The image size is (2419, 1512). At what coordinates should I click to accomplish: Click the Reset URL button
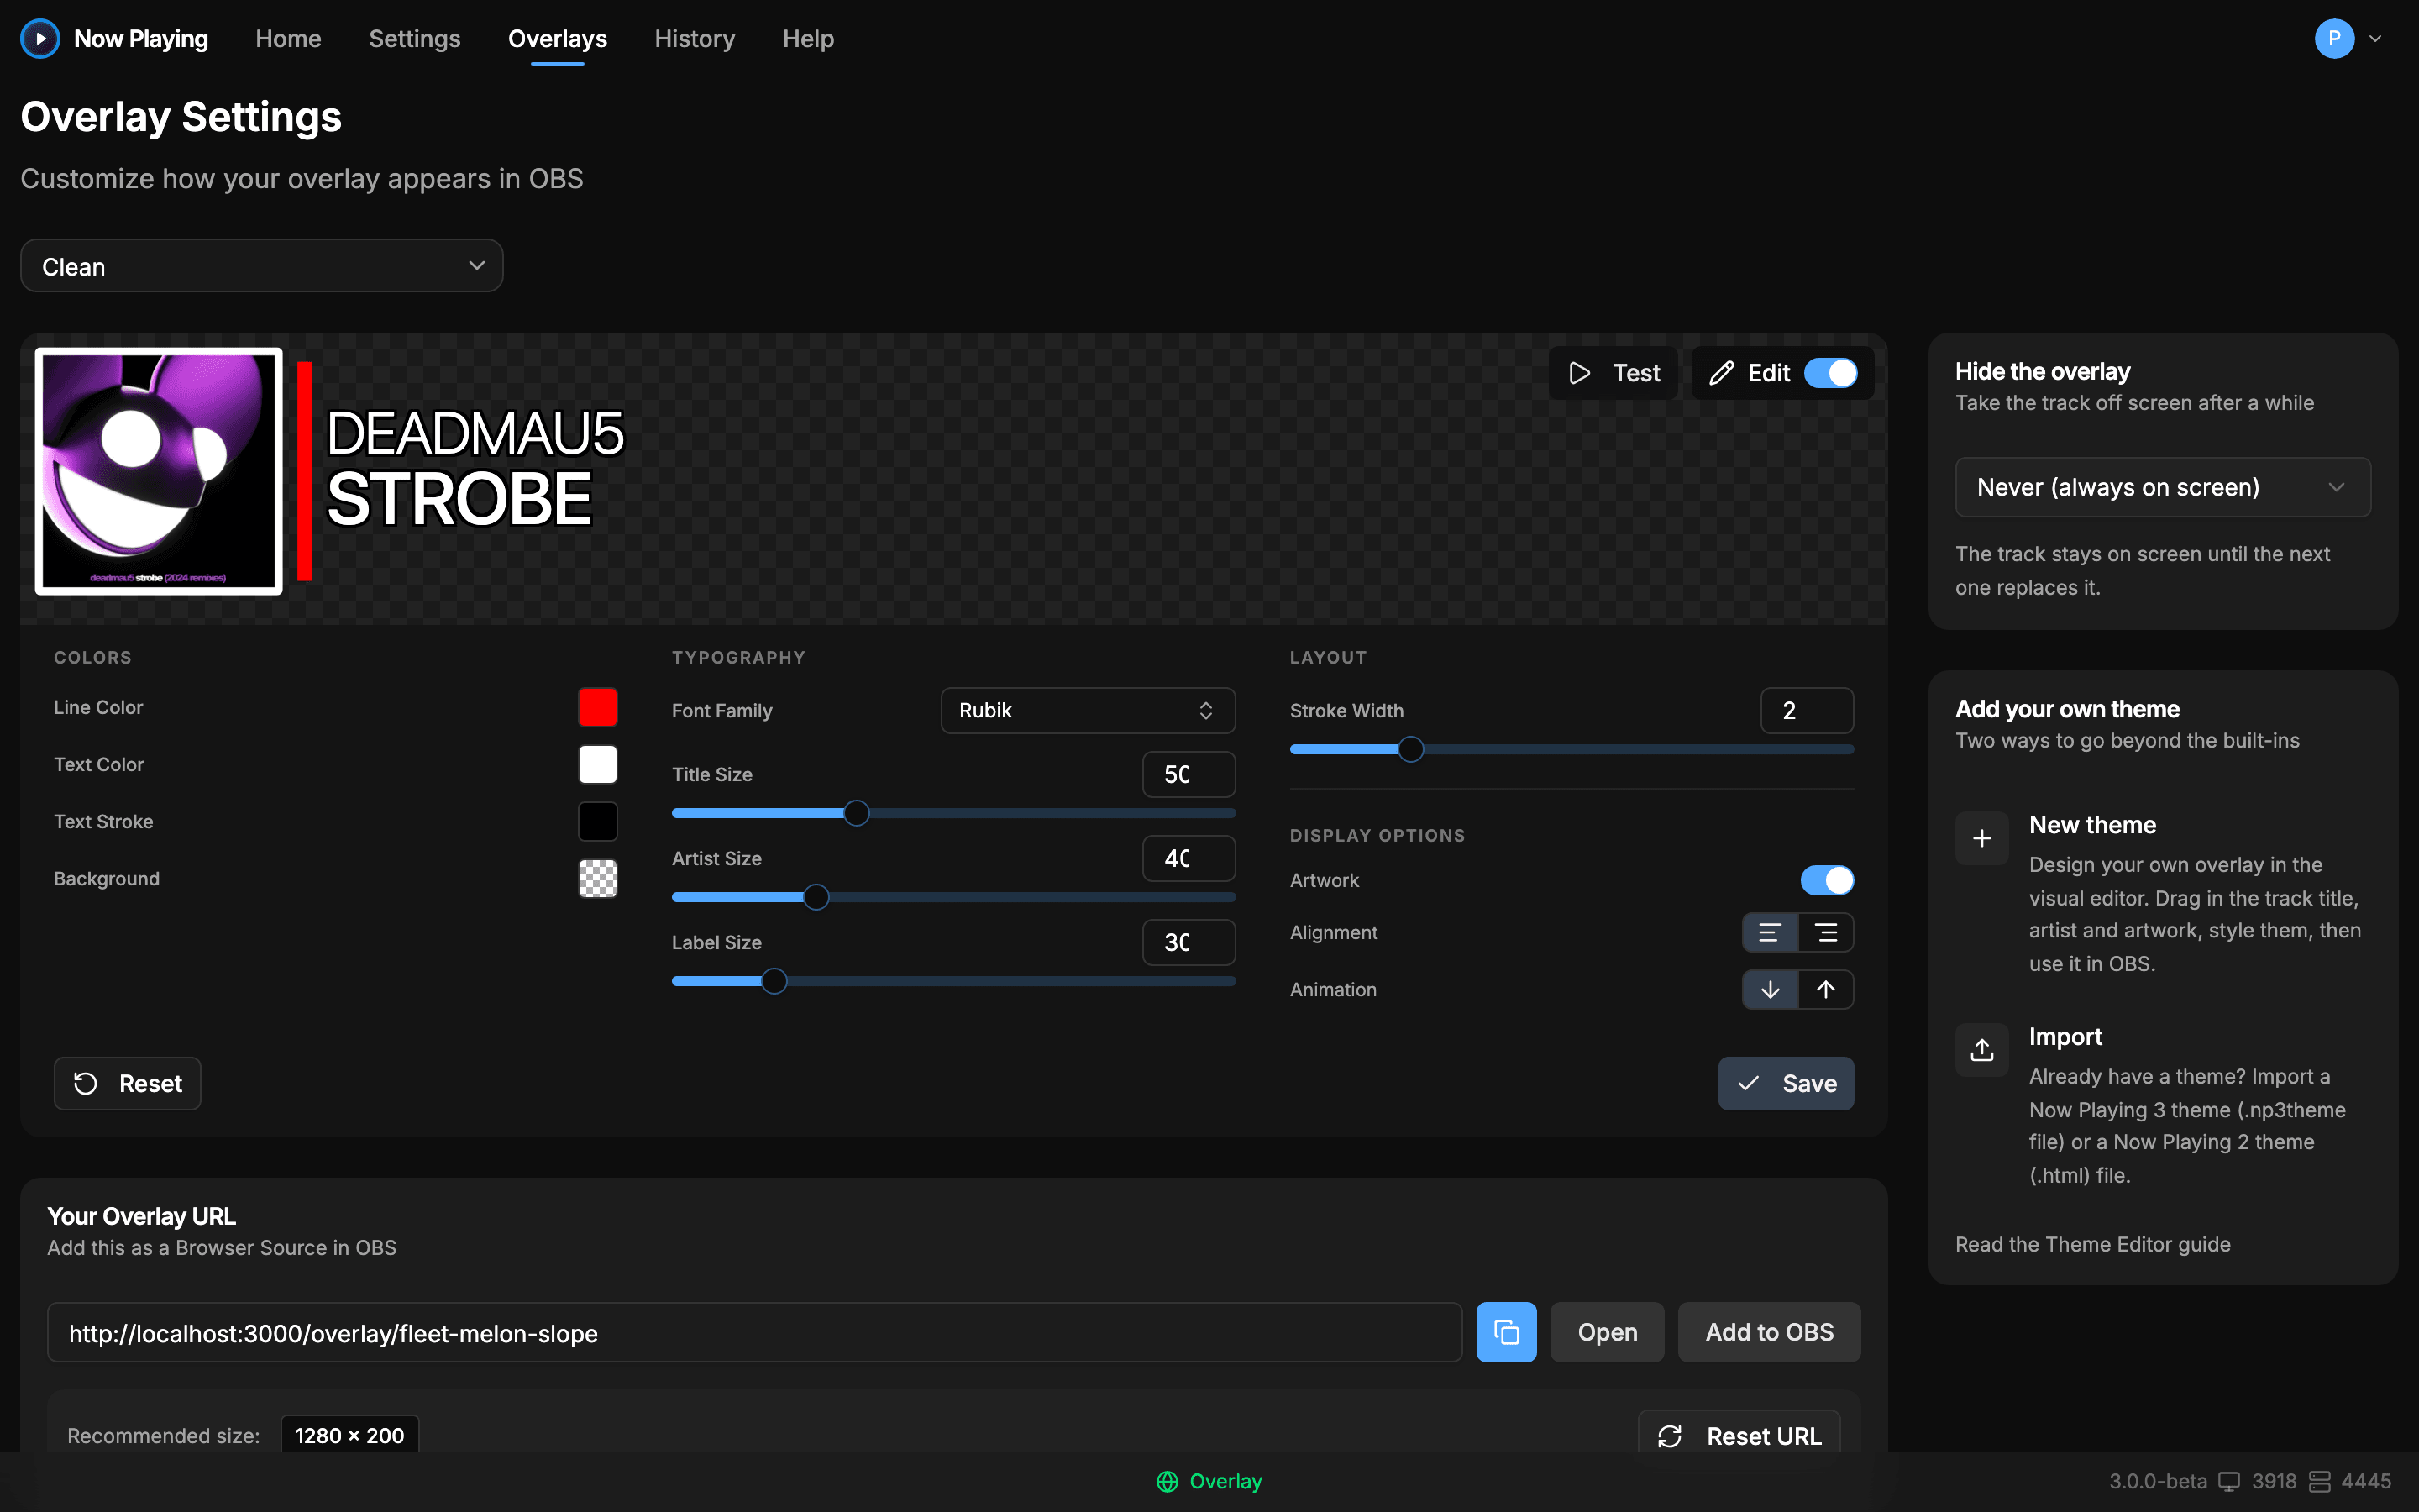[x=1739, y=1436]
